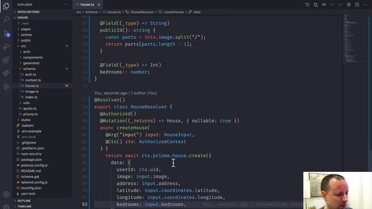Open package.json file

coord(42,160)
